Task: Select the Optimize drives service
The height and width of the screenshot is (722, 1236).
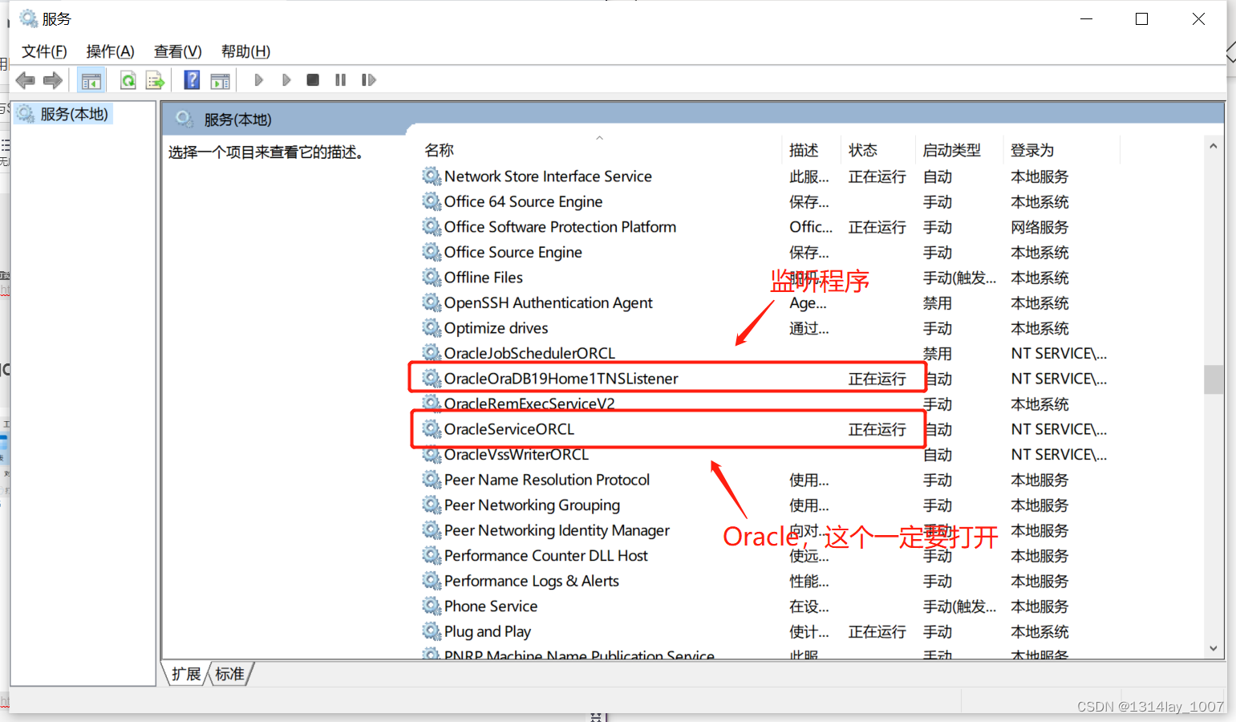Action: [x=496, y=328]
